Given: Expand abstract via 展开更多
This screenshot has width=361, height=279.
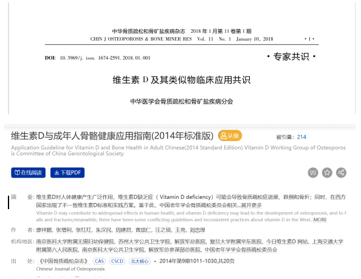Looking at the screenshot, I should [252, 205].
